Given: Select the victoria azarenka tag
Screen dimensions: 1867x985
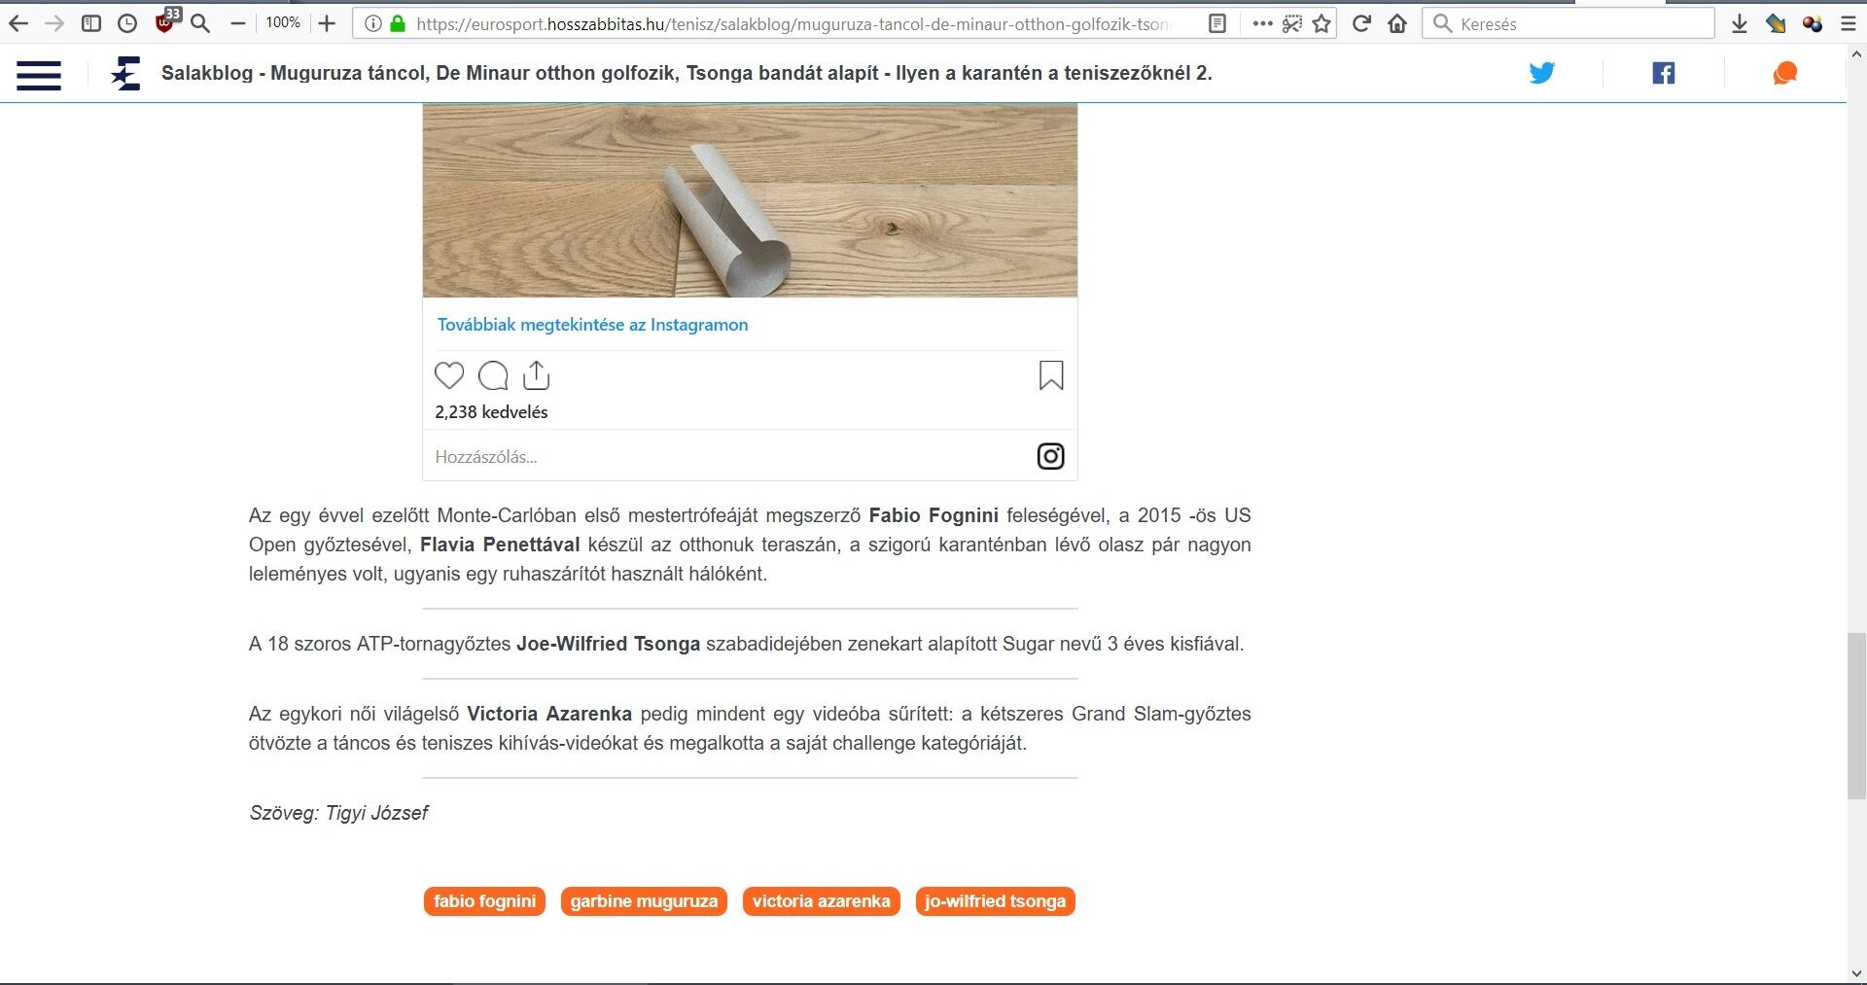Looking at the screenshot, I should pyautogui.click(x=822, y=901).
